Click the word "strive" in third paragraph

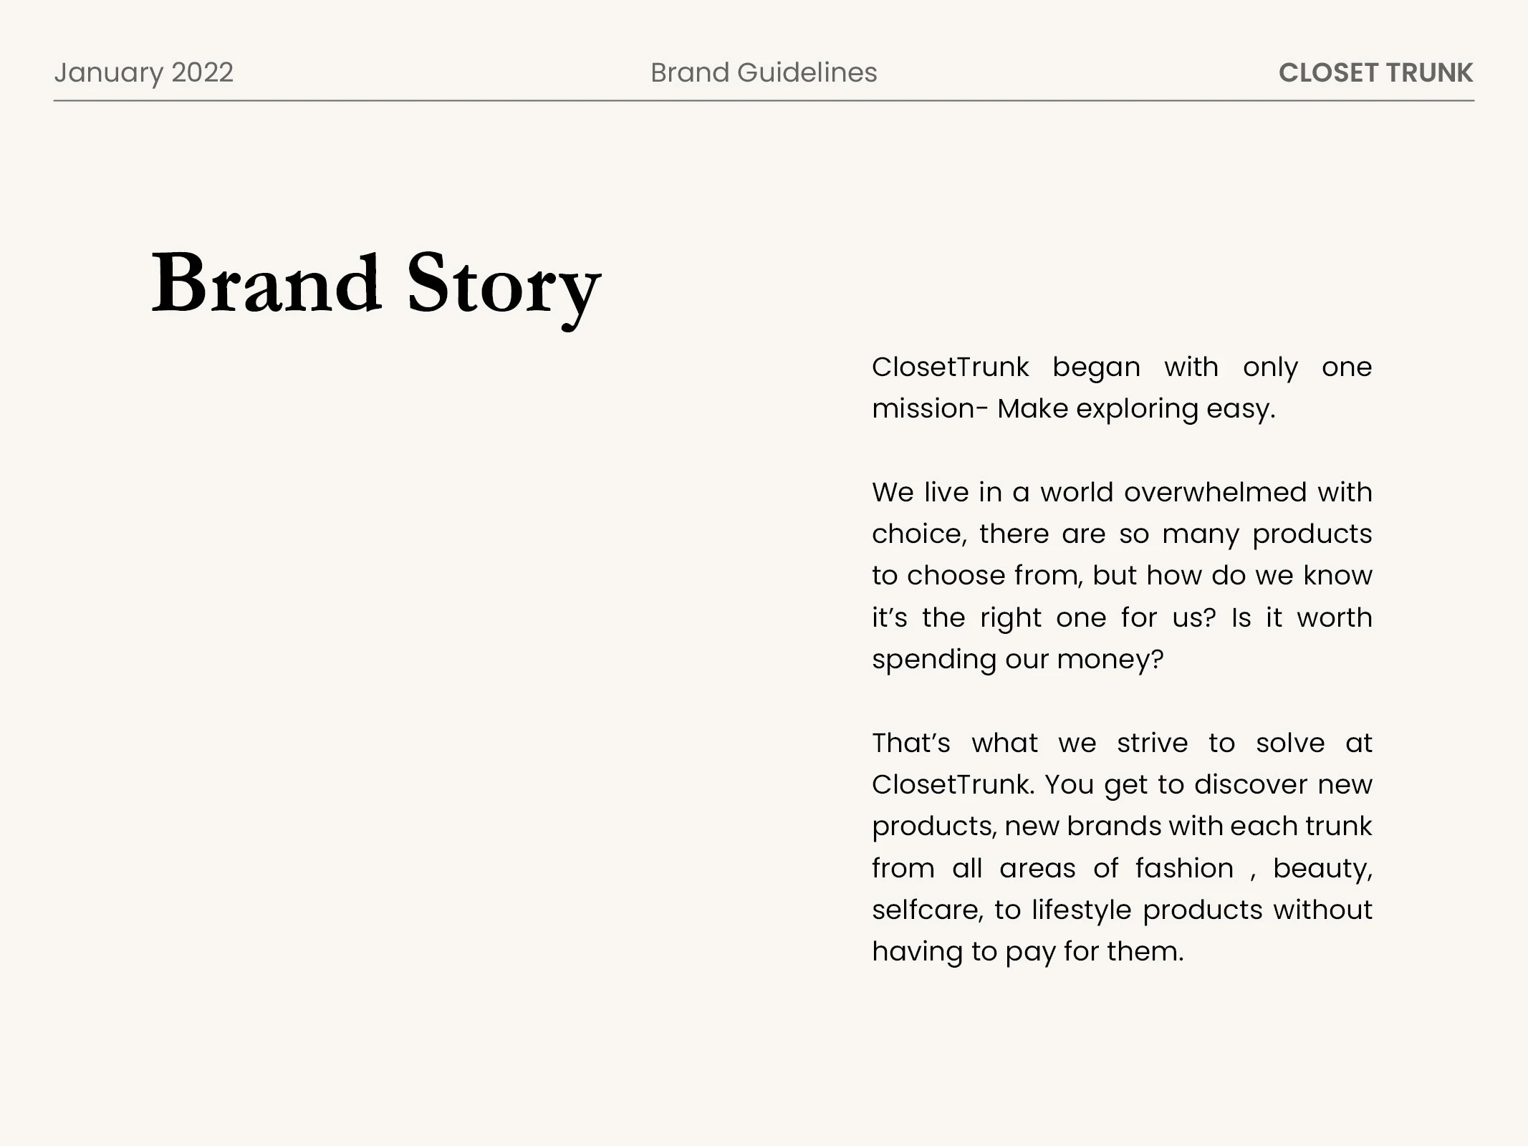click(x=1152, y=743)
